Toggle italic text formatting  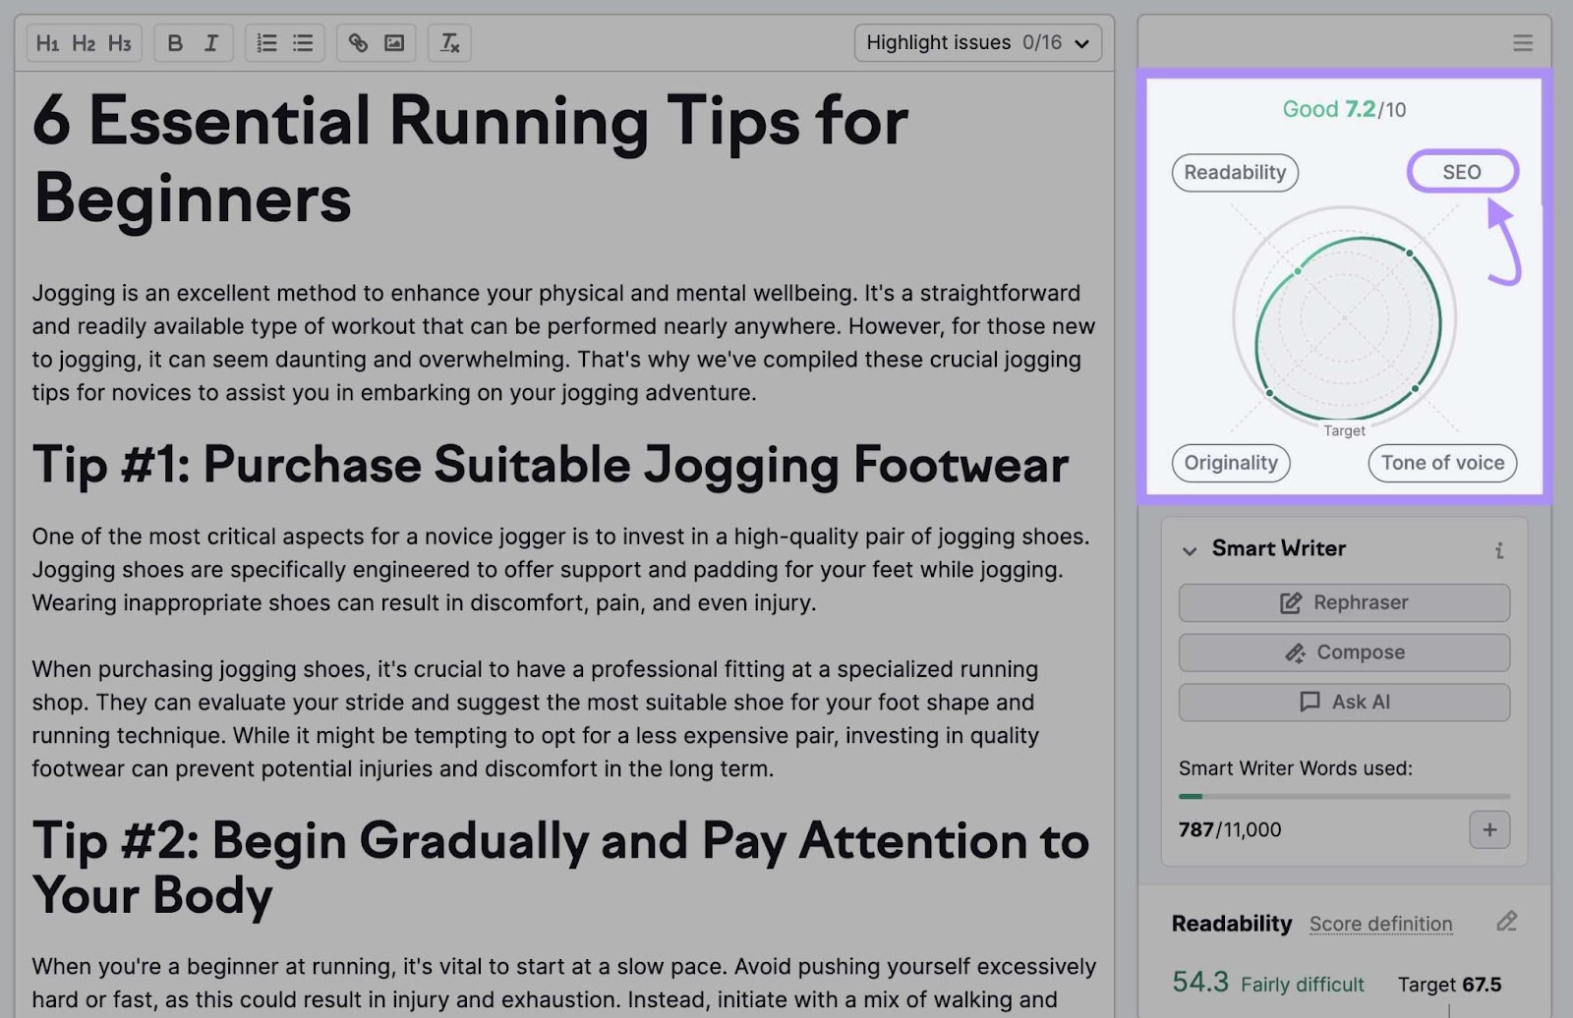210,43
